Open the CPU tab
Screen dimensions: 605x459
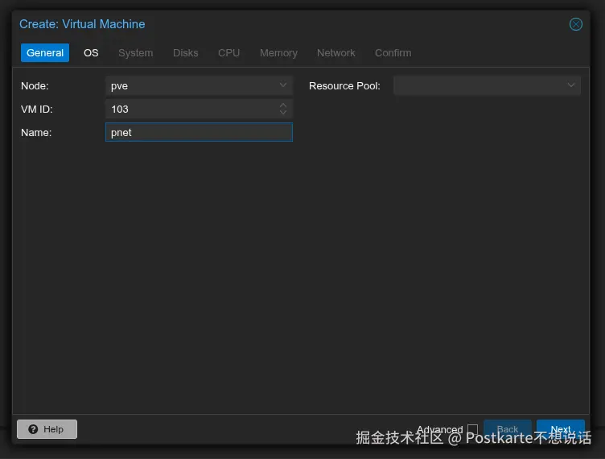228,53
